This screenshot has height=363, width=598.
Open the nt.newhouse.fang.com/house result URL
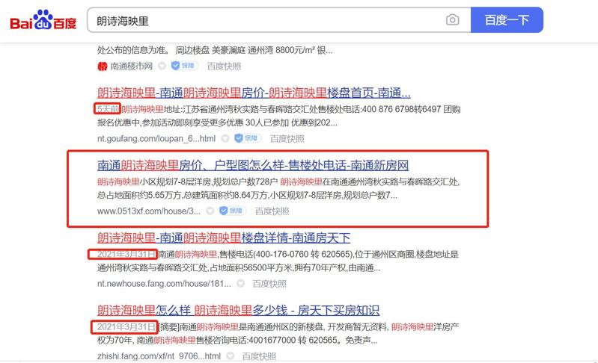(x=164, y=284)
